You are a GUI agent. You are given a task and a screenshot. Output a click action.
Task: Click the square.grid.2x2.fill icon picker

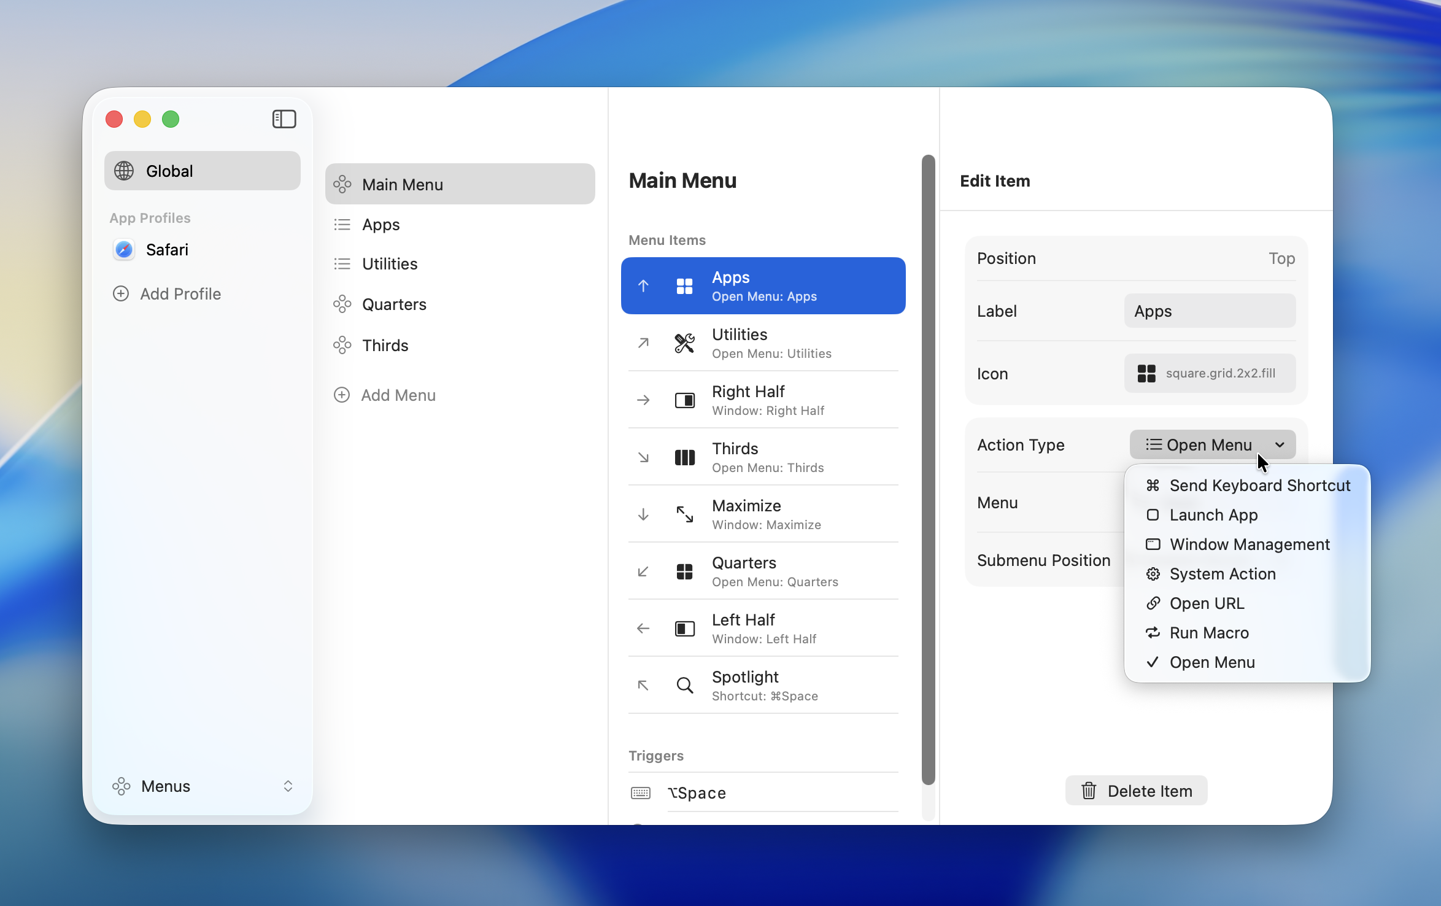click(1208, 373)
